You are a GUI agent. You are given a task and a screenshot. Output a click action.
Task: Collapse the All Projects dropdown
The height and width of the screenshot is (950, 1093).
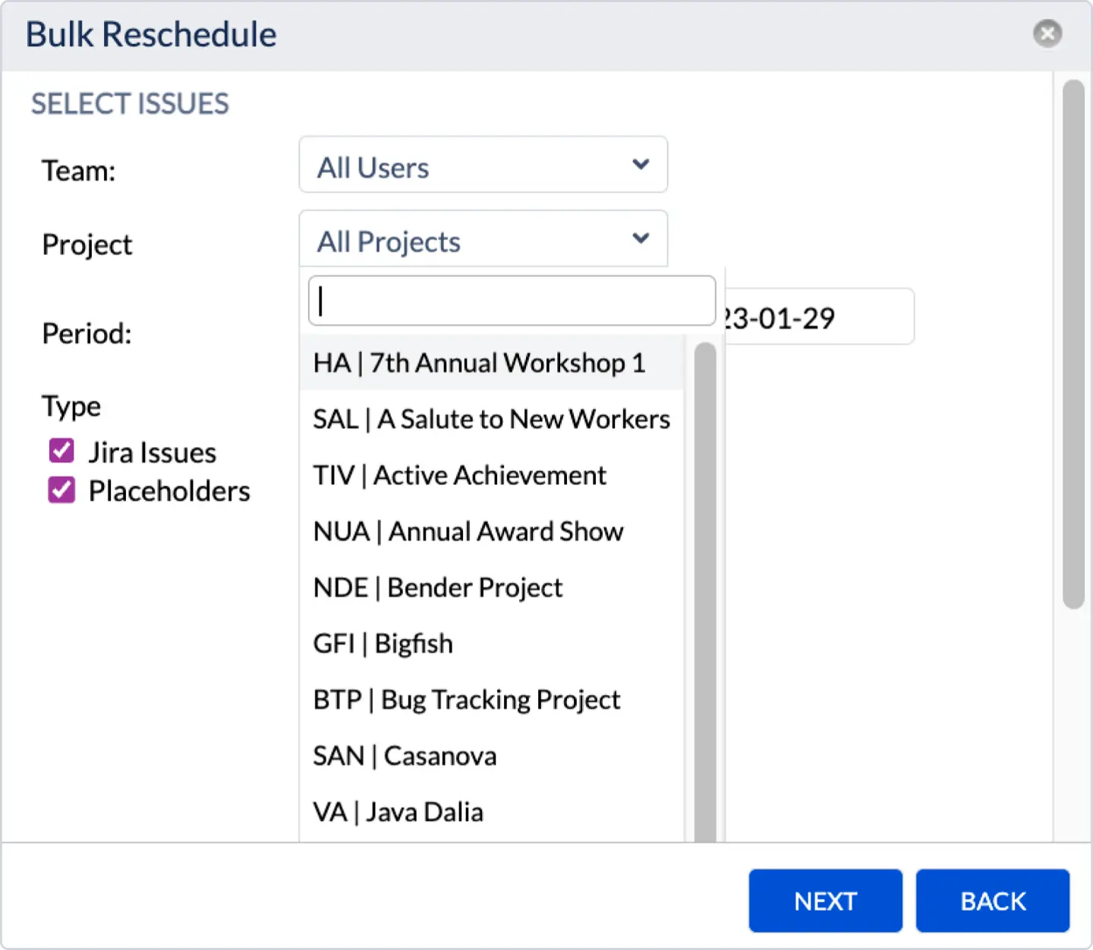pos(482,240)
